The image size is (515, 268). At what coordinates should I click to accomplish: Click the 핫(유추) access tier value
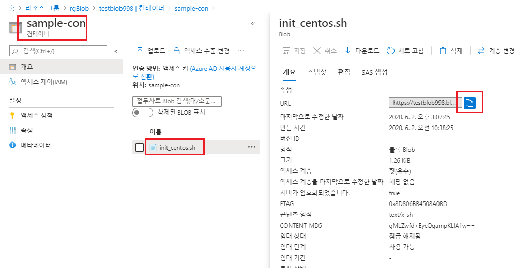click(400, 171)
